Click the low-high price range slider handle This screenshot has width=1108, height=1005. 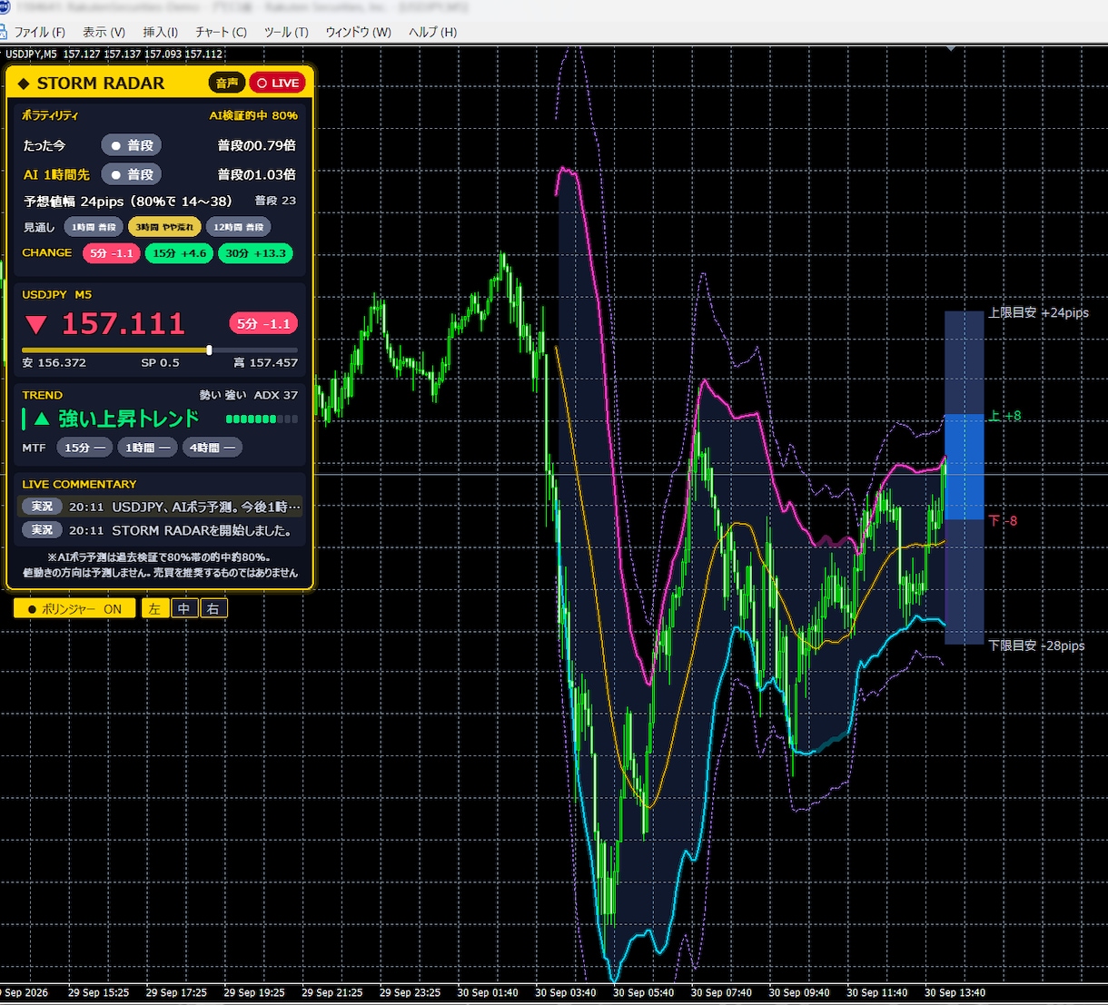tap(210, 350)
